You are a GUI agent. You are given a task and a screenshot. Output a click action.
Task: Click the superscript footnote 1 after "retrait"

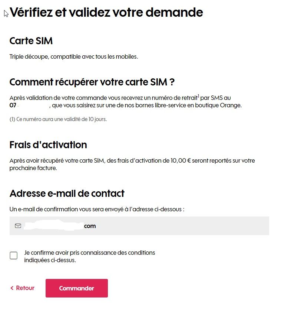click(x=198, y=97)
